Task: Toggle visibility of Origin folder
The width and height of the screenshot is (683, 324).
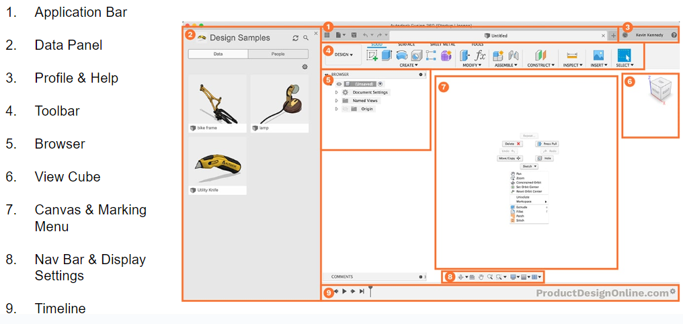Action: point(346,109)
